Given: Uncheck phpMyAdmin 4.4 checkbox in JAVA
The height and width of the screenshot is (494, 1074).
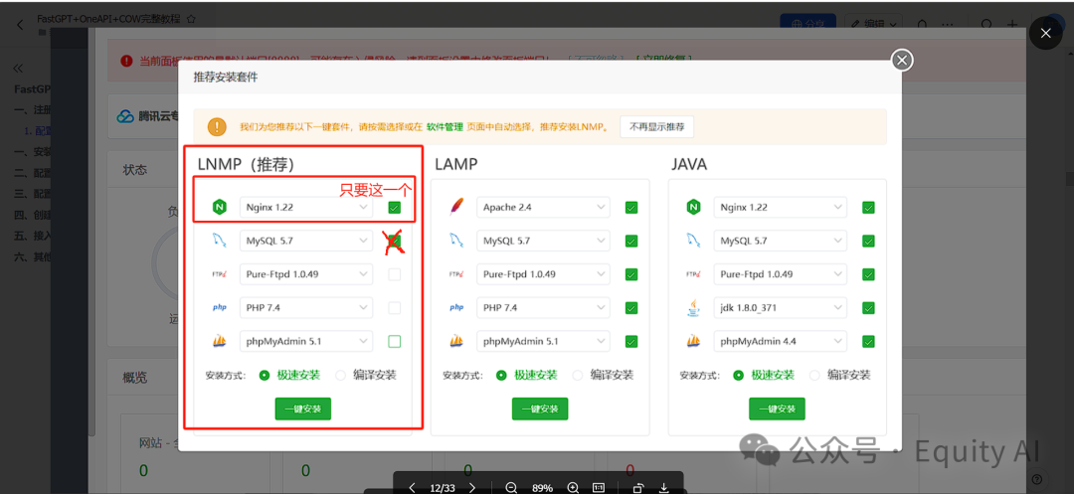Looking at the screenshot, I should click(x=868, y=341).
